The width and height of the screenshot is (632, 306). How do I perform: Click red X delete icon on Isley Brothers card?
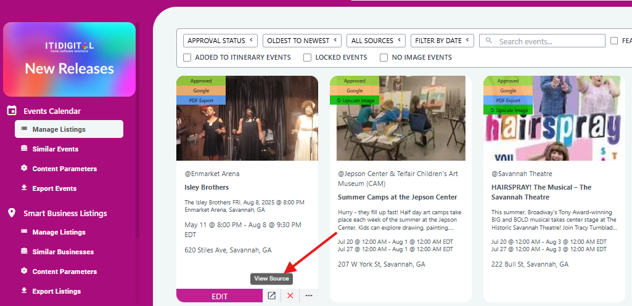(290, 296)
